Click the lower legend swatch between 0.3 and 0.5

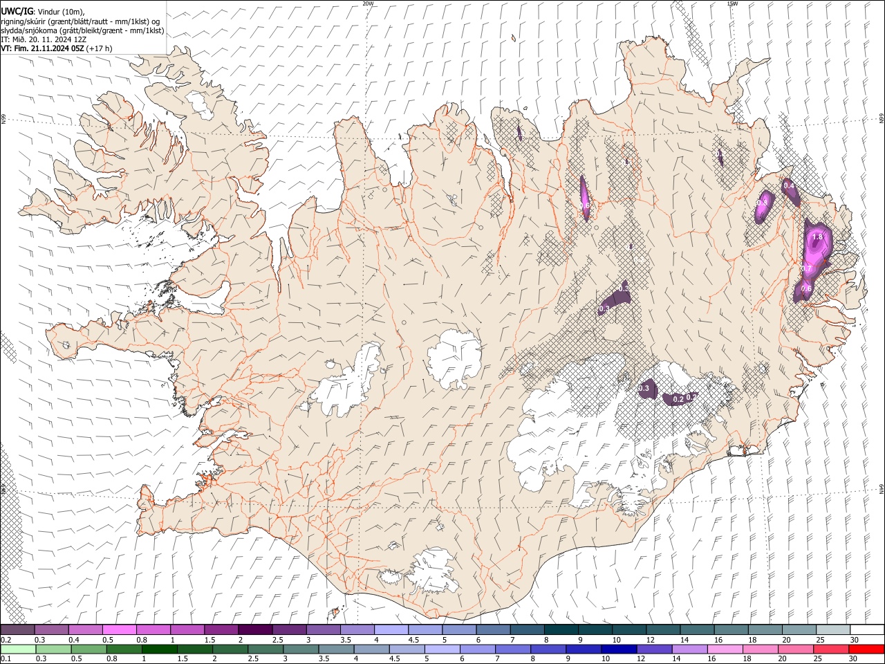point(52,649)
